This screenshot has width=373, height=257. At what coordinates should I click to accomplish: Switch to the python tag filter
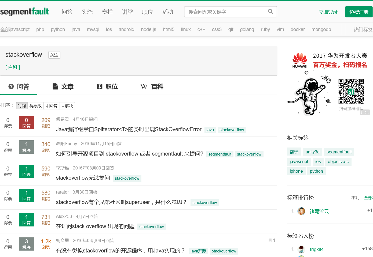58,29
